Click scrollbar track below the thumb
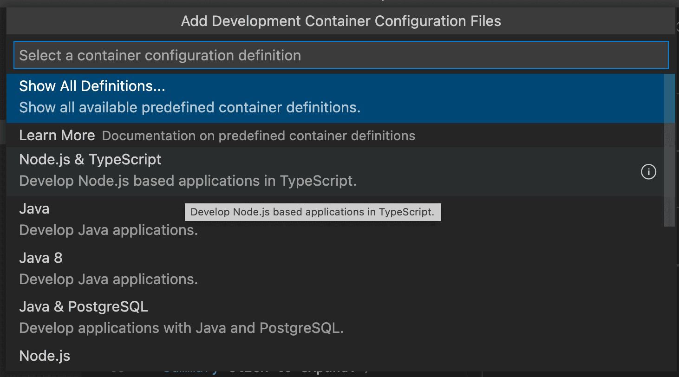 (x=669, y=297)
